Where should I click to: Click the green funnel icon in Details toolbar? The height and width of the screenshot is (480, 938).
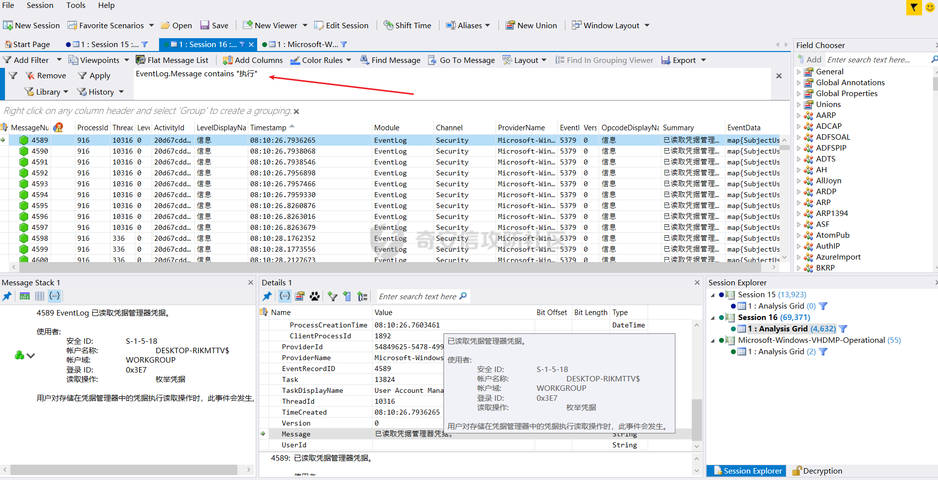pos(332,296)
